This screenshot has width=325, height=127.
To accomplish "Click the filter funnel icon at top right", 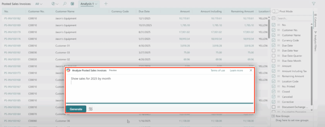I will 314,4.
